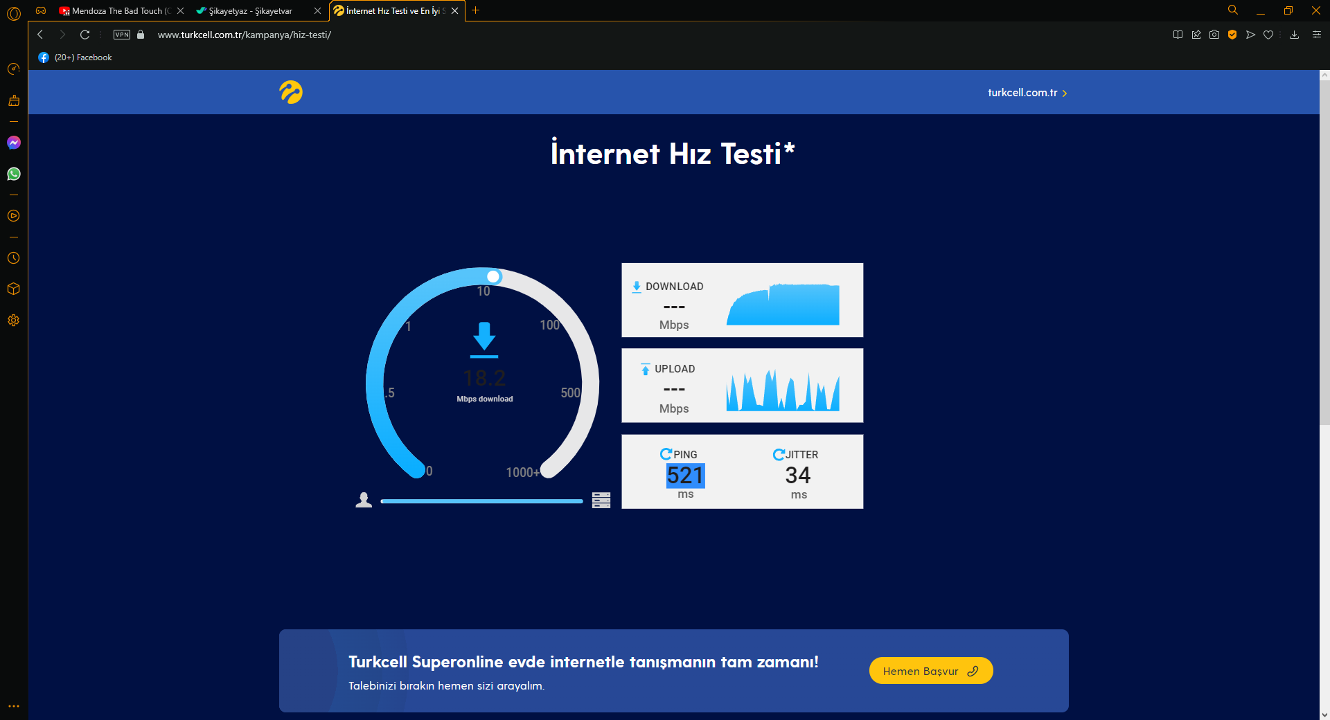Viewport: 1330px width, 720px height.
Task: Open History from the sidebar clock icon
Action: tap(14, 258)
